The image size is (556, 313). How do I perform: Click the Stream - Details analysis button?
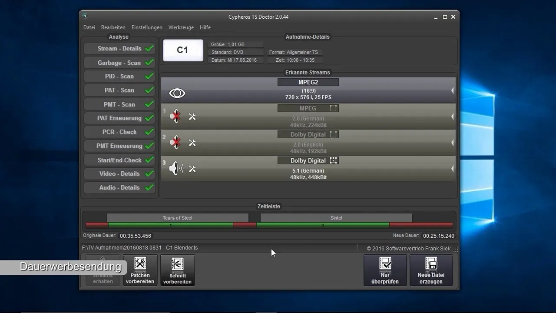pos(119,49)
